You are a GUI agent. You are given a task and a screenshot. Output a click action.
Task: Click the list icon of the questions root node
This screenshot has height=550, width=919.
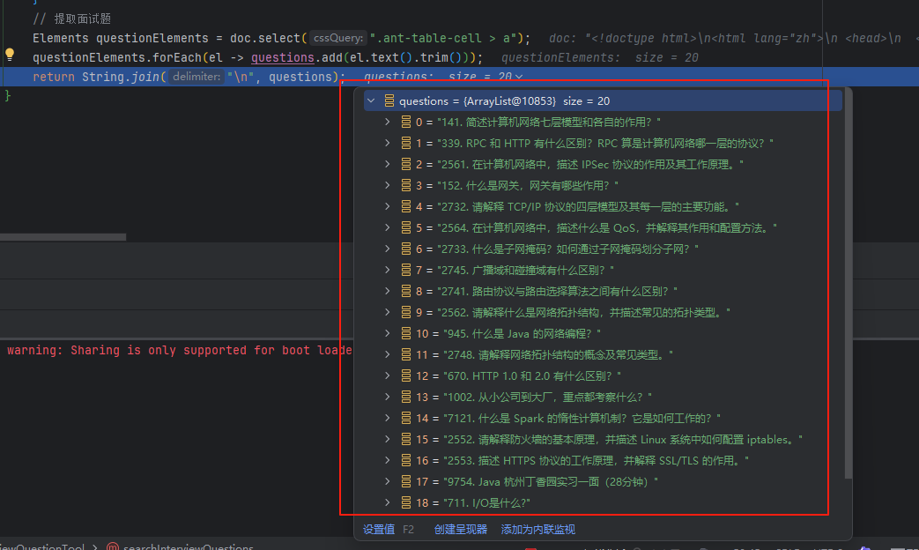point(389,100)
